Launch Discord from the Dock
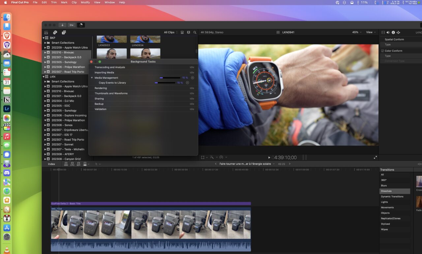The height and width of the screenshot is (254, 422). tap(7, 173)
